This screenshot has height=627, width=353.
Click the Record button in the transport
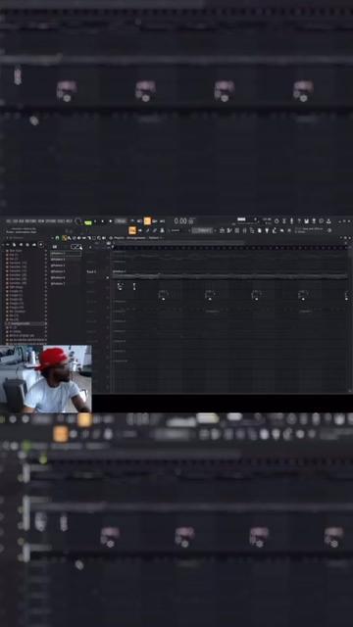110,221
